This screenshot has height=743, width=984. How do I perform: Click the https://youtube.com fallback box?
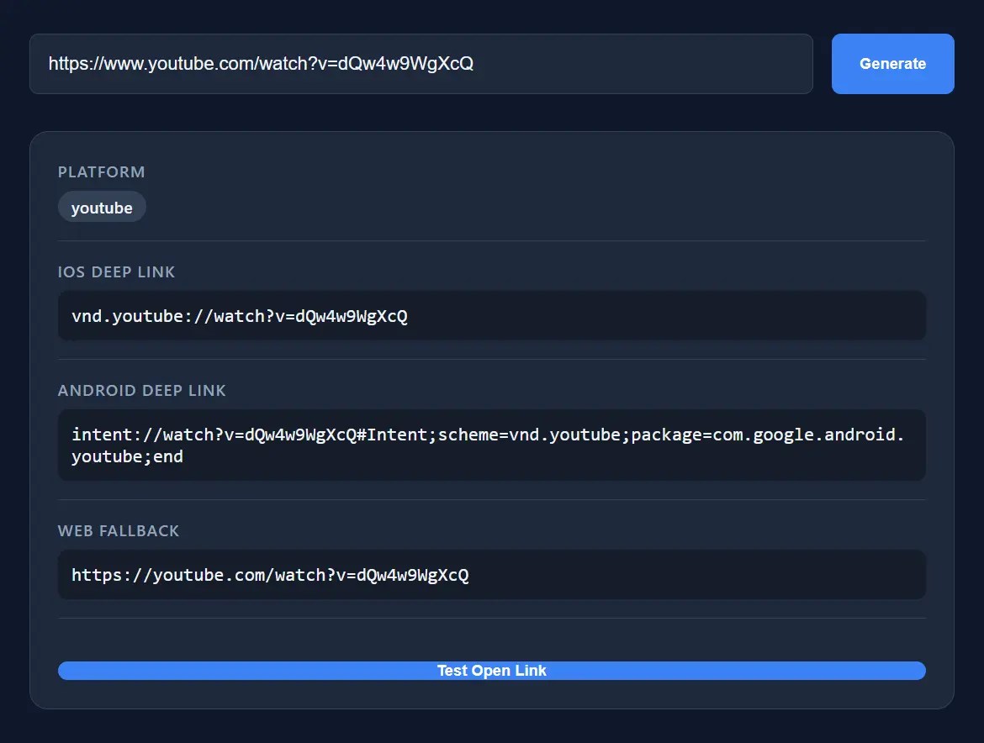coord(491,575)
